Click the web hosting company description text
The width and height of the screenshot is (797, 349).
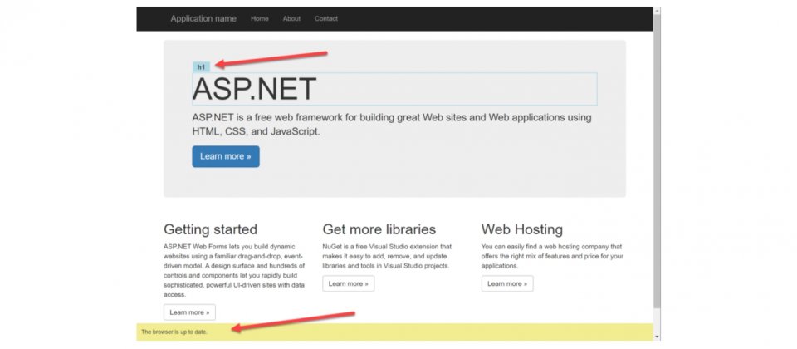point(552,257)
